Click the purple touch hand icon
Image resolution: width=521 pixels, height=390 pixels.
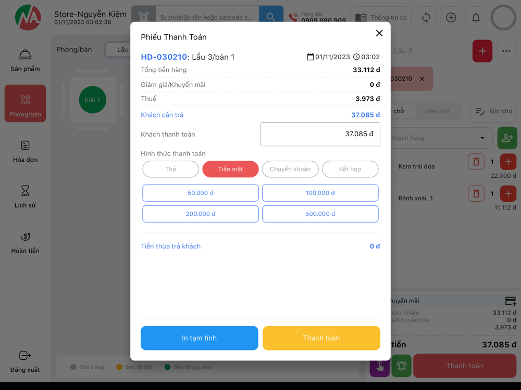[380, 366]
